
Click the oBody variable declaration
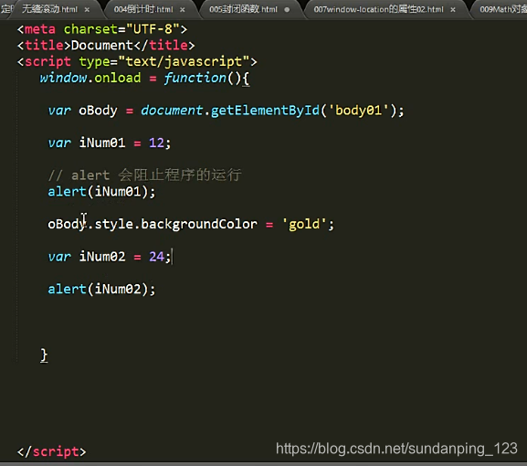(x=98, y=111)
